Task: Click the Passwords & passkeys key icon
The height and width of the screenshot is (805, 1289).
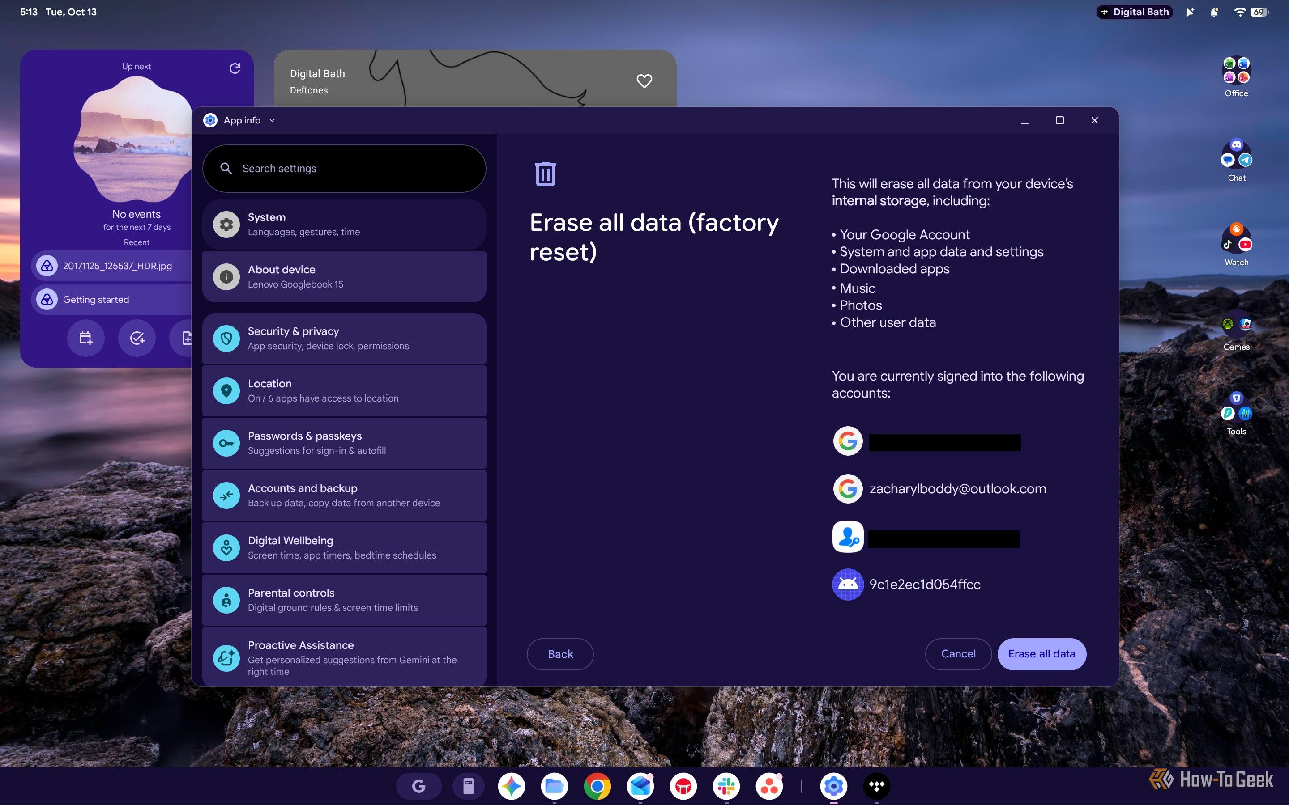Action: tap(226, 443)
